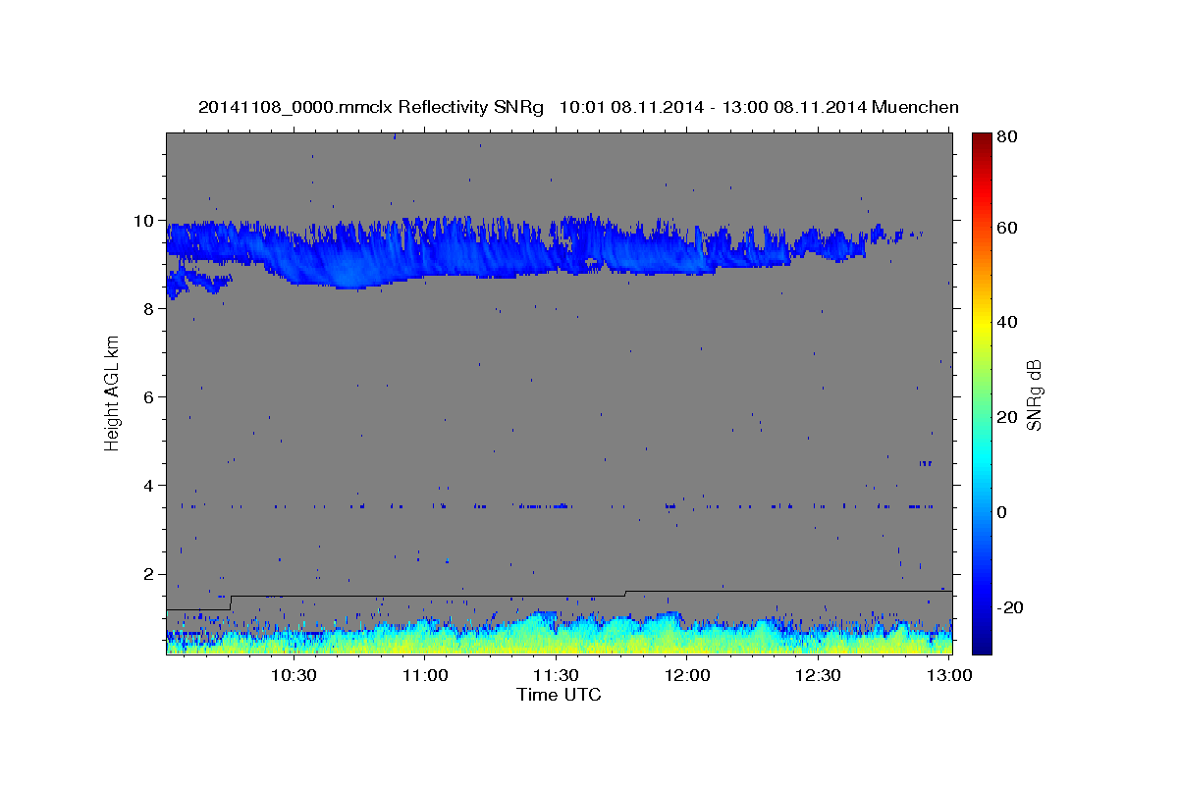Viewport: 1178px width, 785px height.
Task: Click the colorbar value 0
Action: click(x=1002, y=512)
